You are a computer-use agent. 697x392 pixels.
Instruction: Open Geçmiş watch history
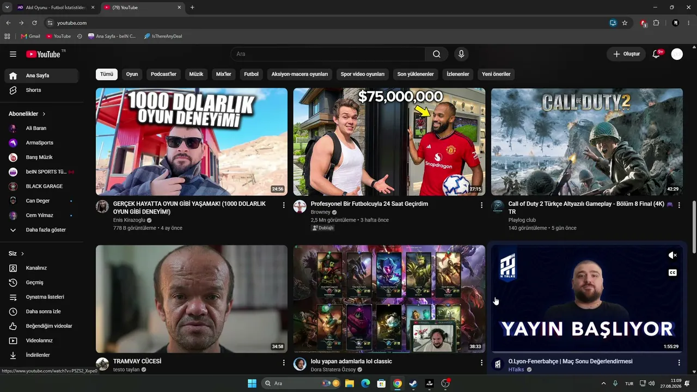41,283
